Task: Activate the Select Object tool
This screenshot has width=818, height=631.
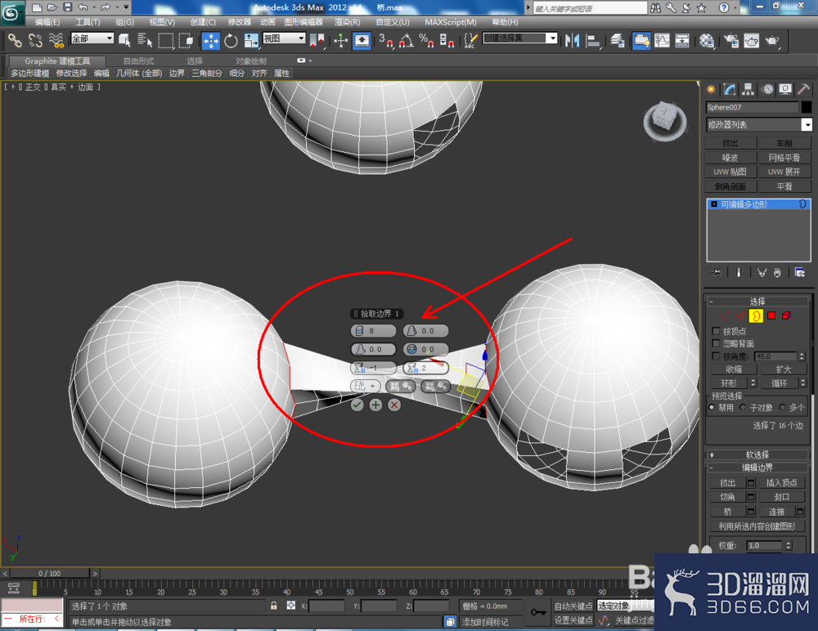Action: [124, 40]
